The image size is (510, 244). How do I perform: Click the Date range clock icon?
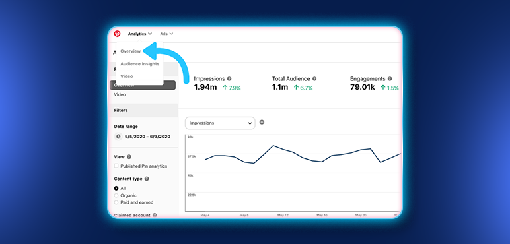tap(118, 137)
